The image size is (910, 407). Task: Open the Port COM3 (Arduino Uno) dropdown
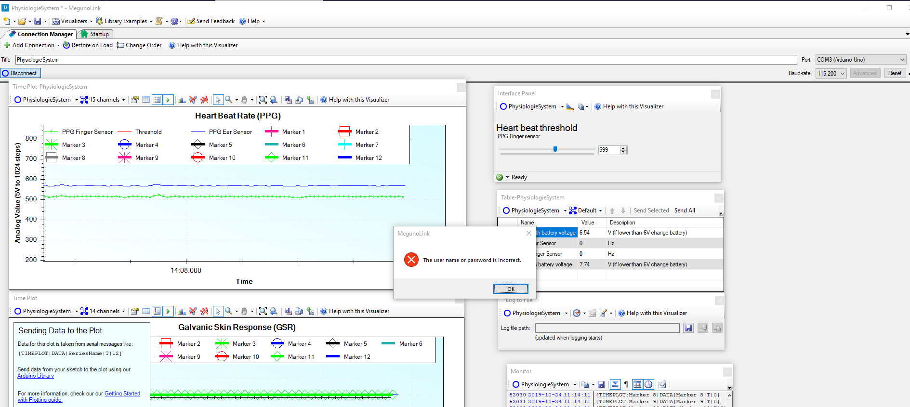(x=860, y=60)
